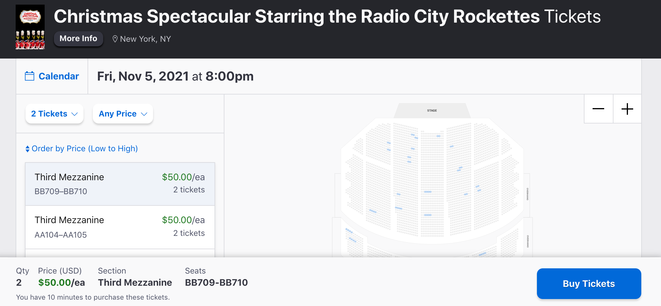Click the Rockettes event poster thumbnail
Viewport: 661px width, 306px height.
tap(30, 27)
